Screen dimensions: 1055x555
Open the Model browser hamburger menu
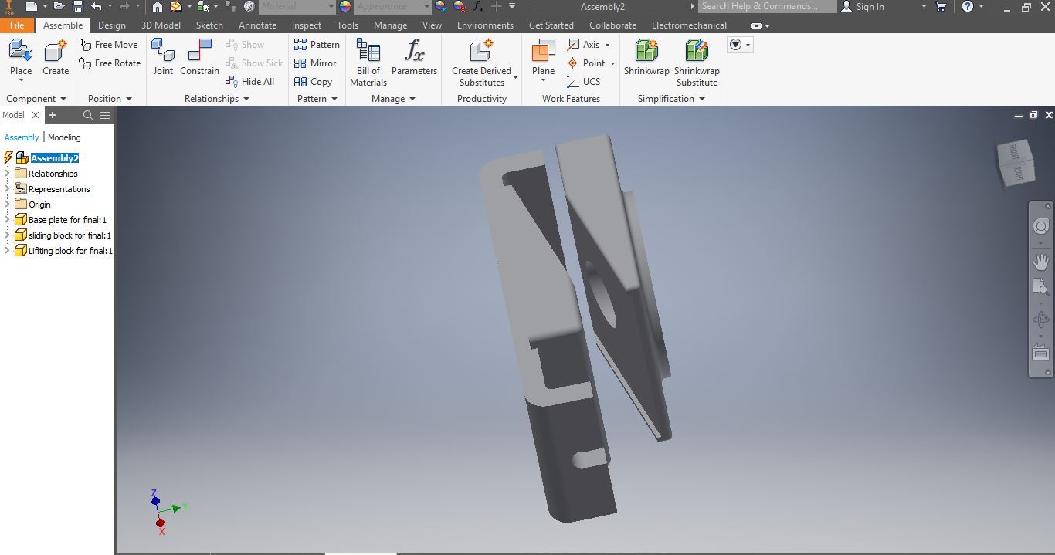coord(105,115)
